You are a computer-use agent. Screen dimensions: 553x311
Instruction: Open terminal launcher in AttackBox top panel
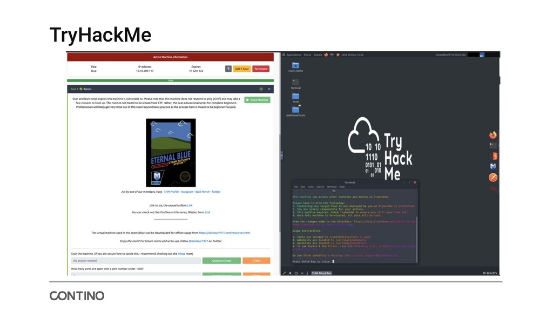332,55
